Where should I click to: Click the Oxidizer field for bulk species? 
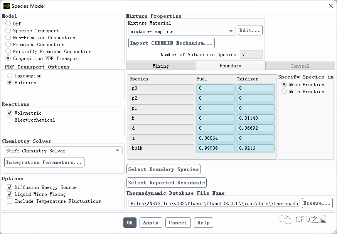pos(255,148)
